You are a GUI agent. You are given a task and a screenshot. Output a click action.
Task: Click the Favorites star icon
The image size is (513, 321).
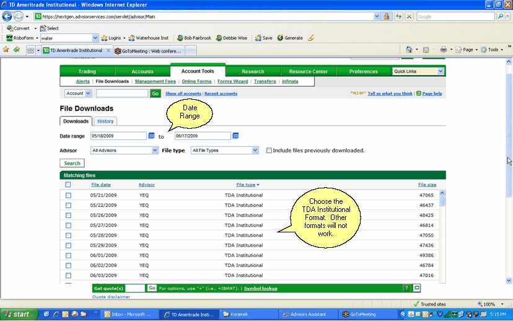[x=6, y=50]
